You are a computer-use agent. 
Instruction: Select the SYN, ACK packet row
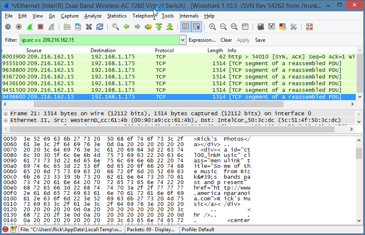tap(179, 57)
